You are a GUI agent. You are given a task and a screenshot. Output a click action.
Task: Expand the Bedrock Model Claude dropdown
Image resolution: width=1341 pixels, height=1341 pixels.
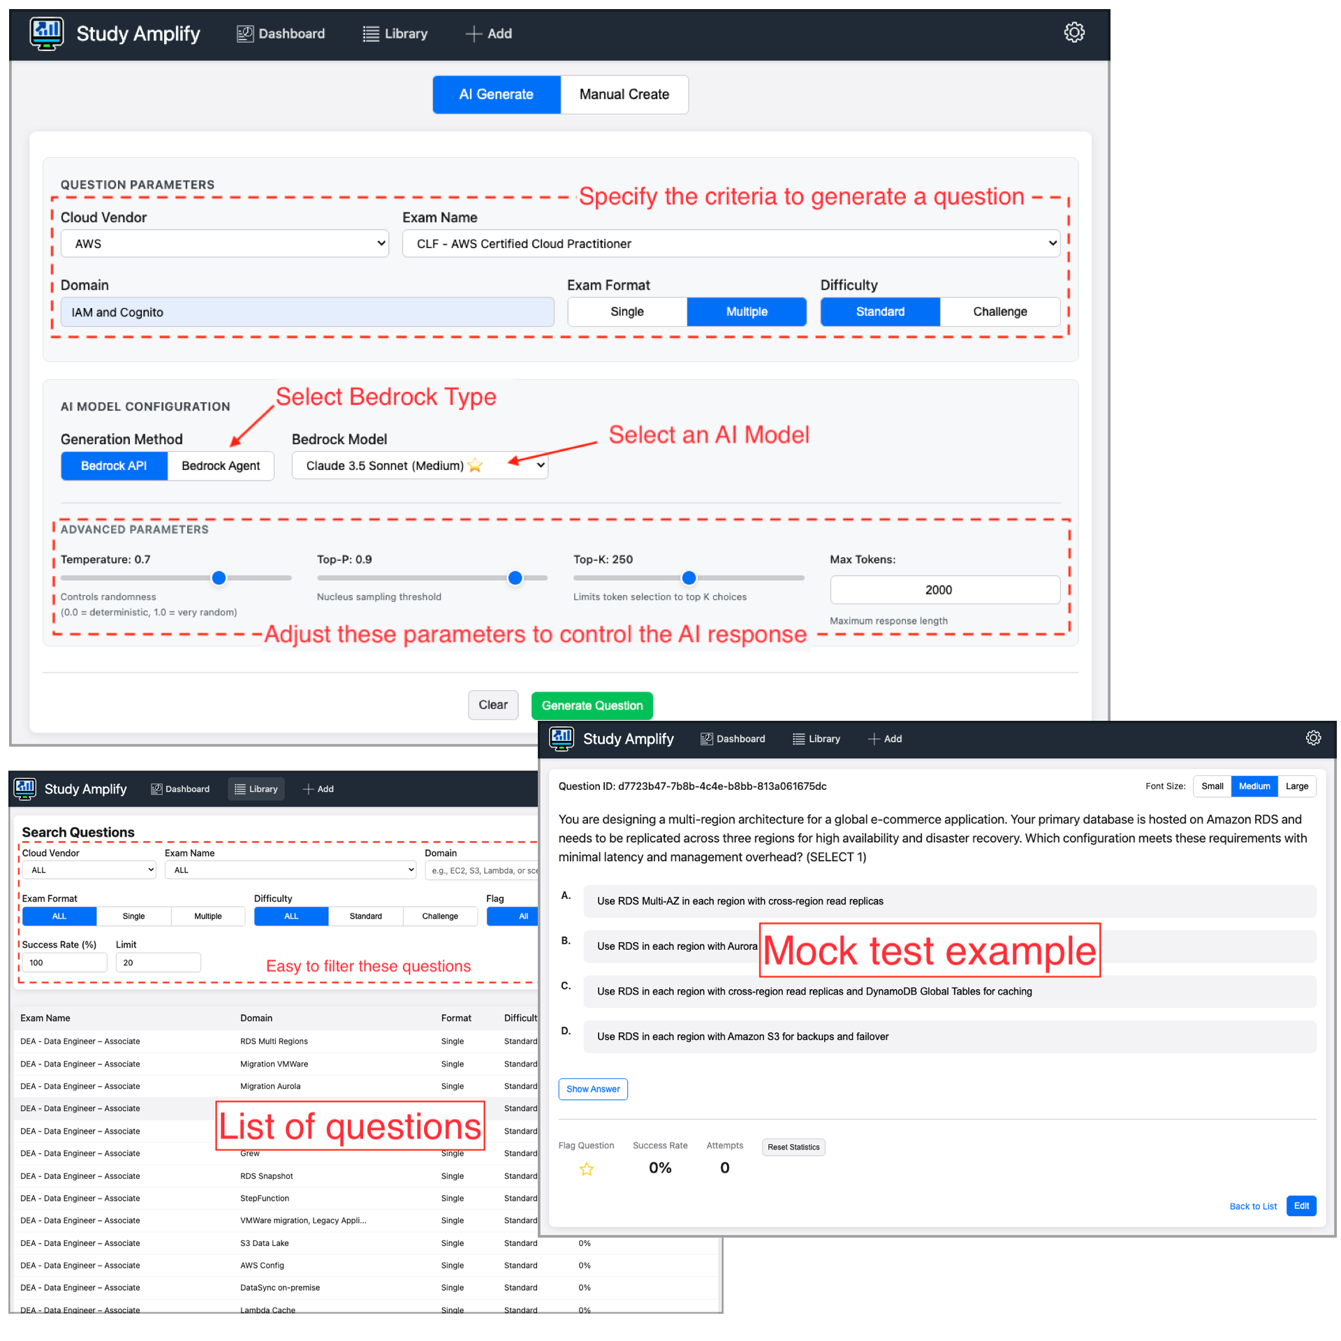[420, 466]
